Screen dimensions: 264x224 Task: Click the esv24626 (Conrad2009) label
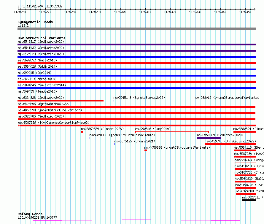click(36, 79)
